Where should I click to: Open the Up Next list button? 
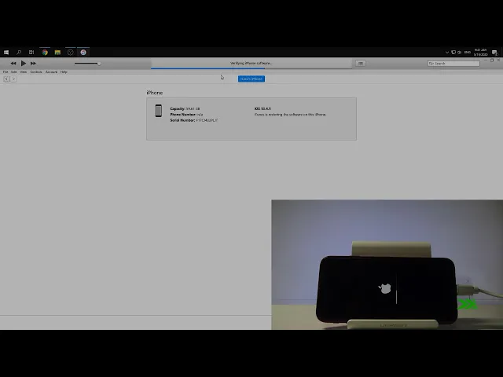tap(361, 64)
